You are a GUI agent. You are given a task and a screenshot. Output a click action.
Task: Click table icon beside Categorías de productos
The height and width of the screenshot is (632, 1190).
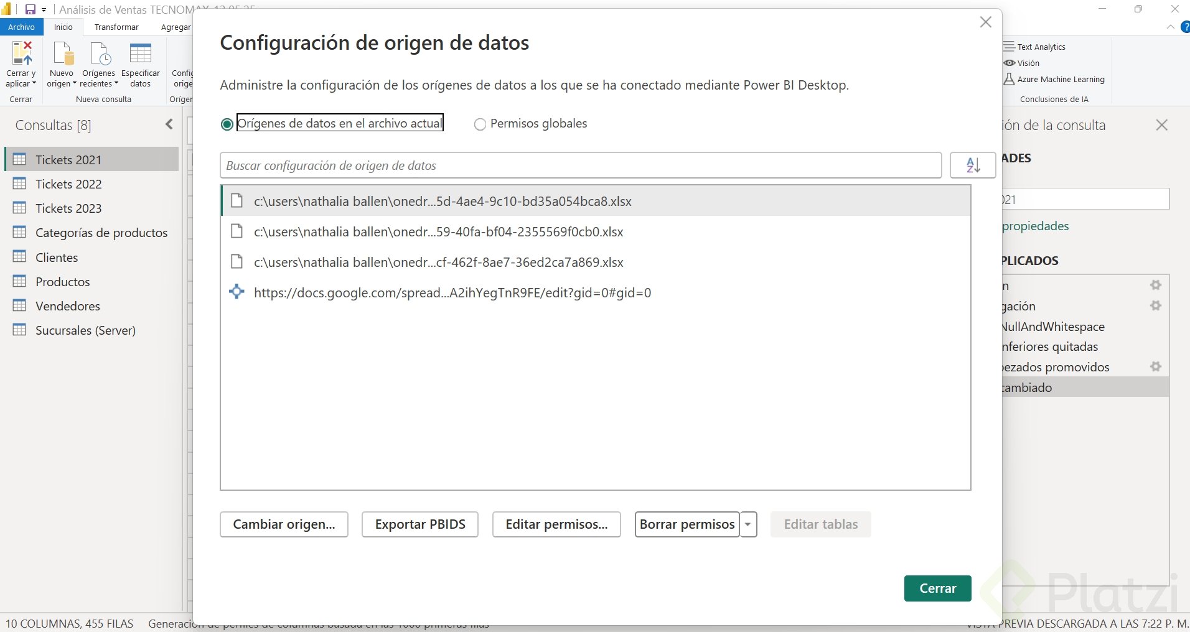click(20, 232)
